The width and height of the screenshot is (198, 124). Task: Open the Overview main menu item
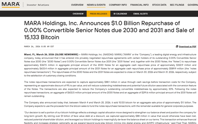click(x=77, y=5)
